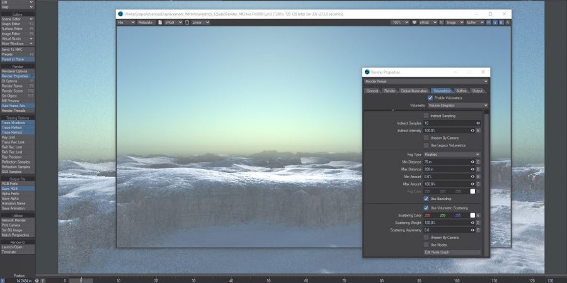Click the R channel button in render viewer
The width and height of the screenshot is (567, 283).
(x=488, y=22)
